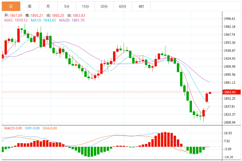Image resolution: width=242 pixels, height=161 pixels.
Task: Open the 60分 timeframe tab
Action: pos(123,6)
